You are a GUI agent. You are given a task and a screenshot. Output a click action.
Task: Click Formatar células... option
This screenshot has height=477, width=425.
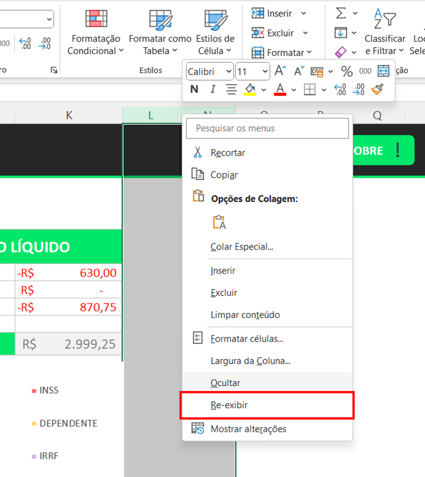click(267, 339)
